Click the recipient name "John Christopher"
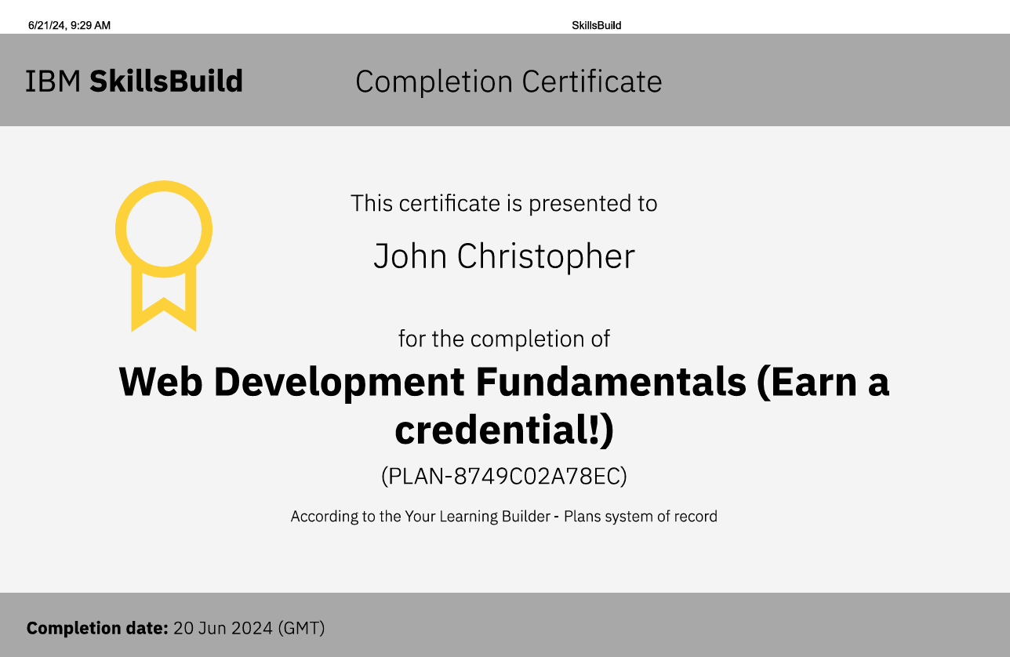This screenshot has width=1010, height=657. pos(504,256)
